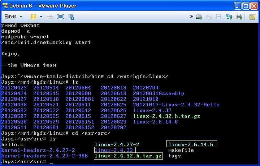Click the directory name 201206151

(x=80, y=122)
